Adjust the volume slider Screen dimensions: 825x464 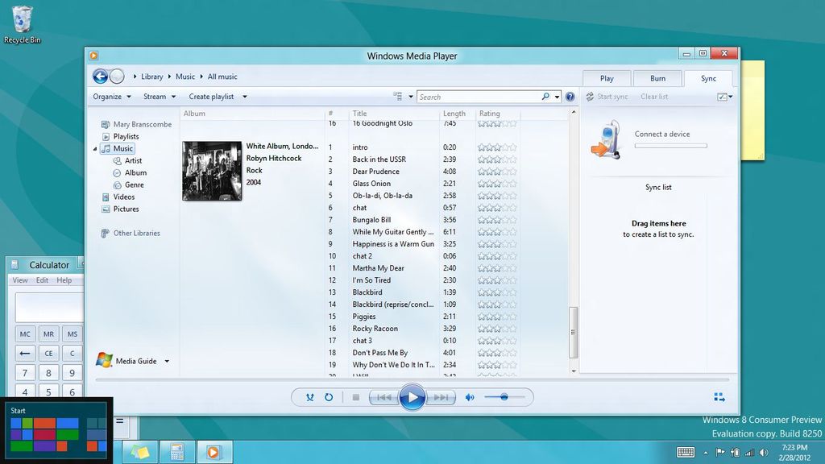click(506, 396)
